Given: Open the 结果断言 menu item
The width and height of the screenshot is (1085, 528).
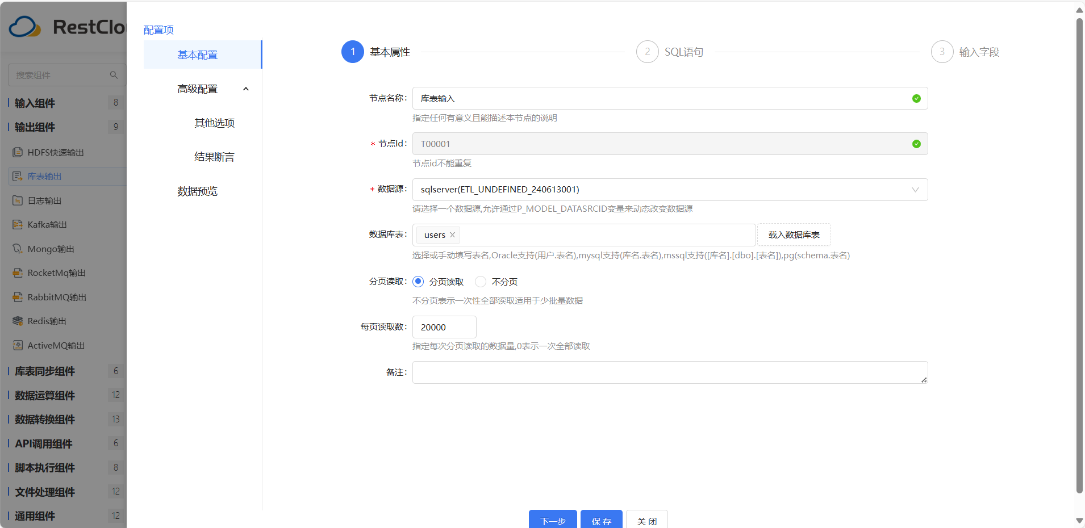Looking at the screenshot, I should coord(214,157).
